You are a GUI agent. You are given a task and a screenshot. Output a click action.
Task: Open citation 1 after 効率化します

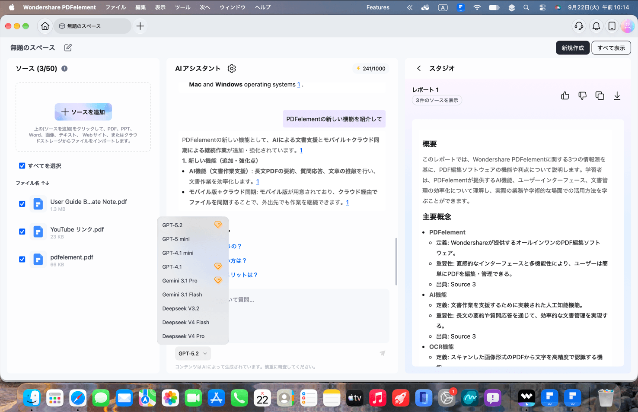(x=257, y=182)
